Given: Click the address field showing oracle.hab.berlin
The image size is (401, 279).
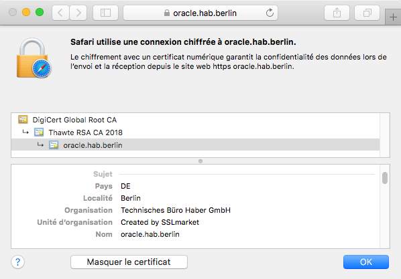Looking at the screenshot, I should (200, 13).
